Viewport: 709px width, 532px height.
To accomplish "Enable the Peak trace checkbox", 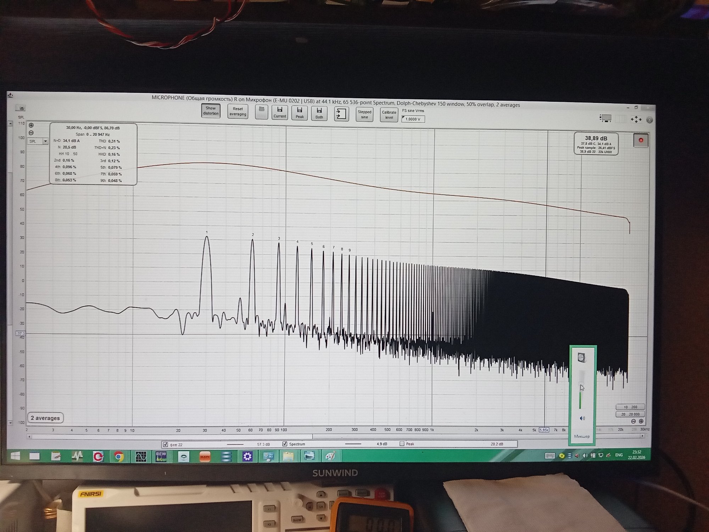I will pyautogui.click(x=402, y=444).
